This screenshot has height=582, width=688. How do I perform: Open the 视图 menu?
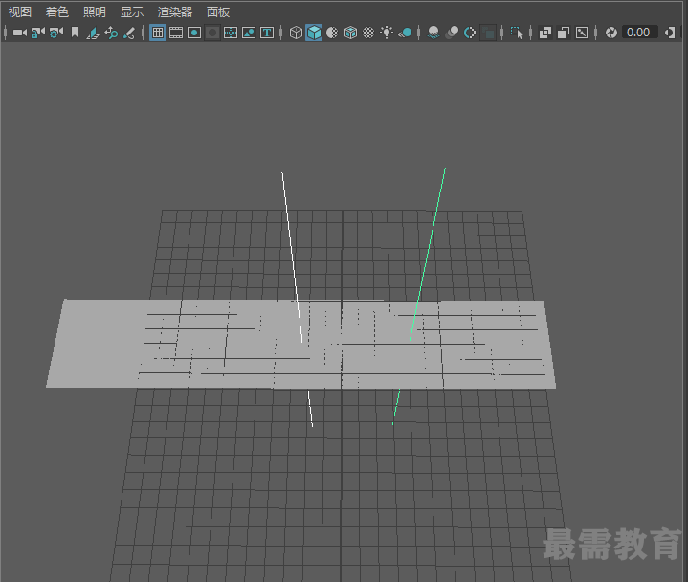pos(20,11)
